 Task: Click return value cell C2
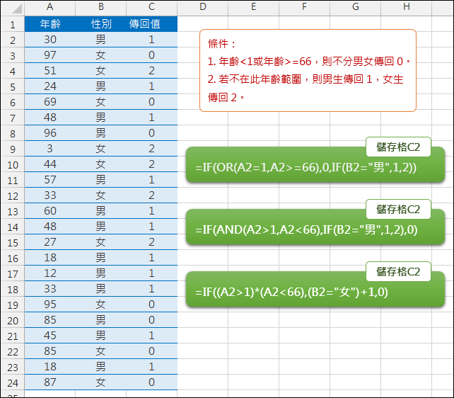(x=152, y=40)
